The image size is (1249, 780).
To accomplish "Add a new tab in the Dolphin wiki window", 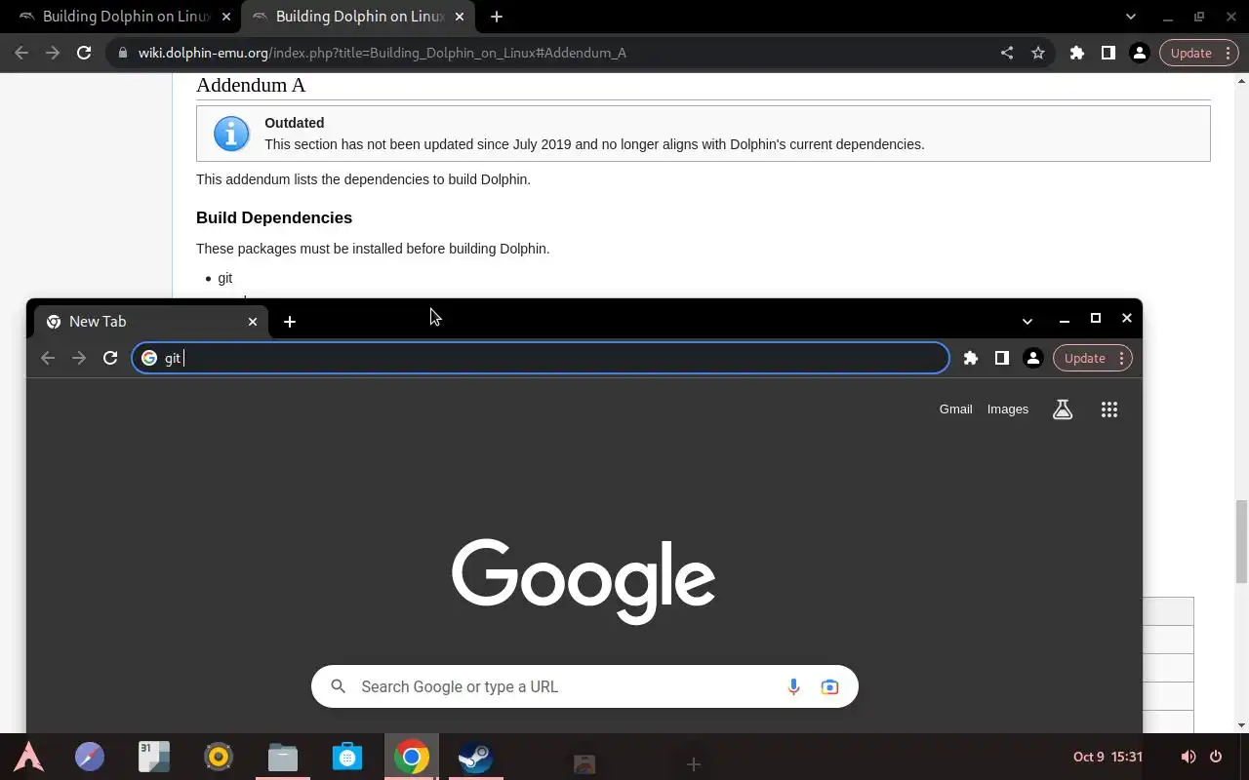I will 497,17.
